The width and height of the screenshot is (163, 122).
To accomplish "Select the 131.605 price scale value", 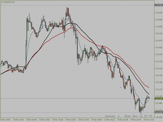I will [x=159, y=47].
